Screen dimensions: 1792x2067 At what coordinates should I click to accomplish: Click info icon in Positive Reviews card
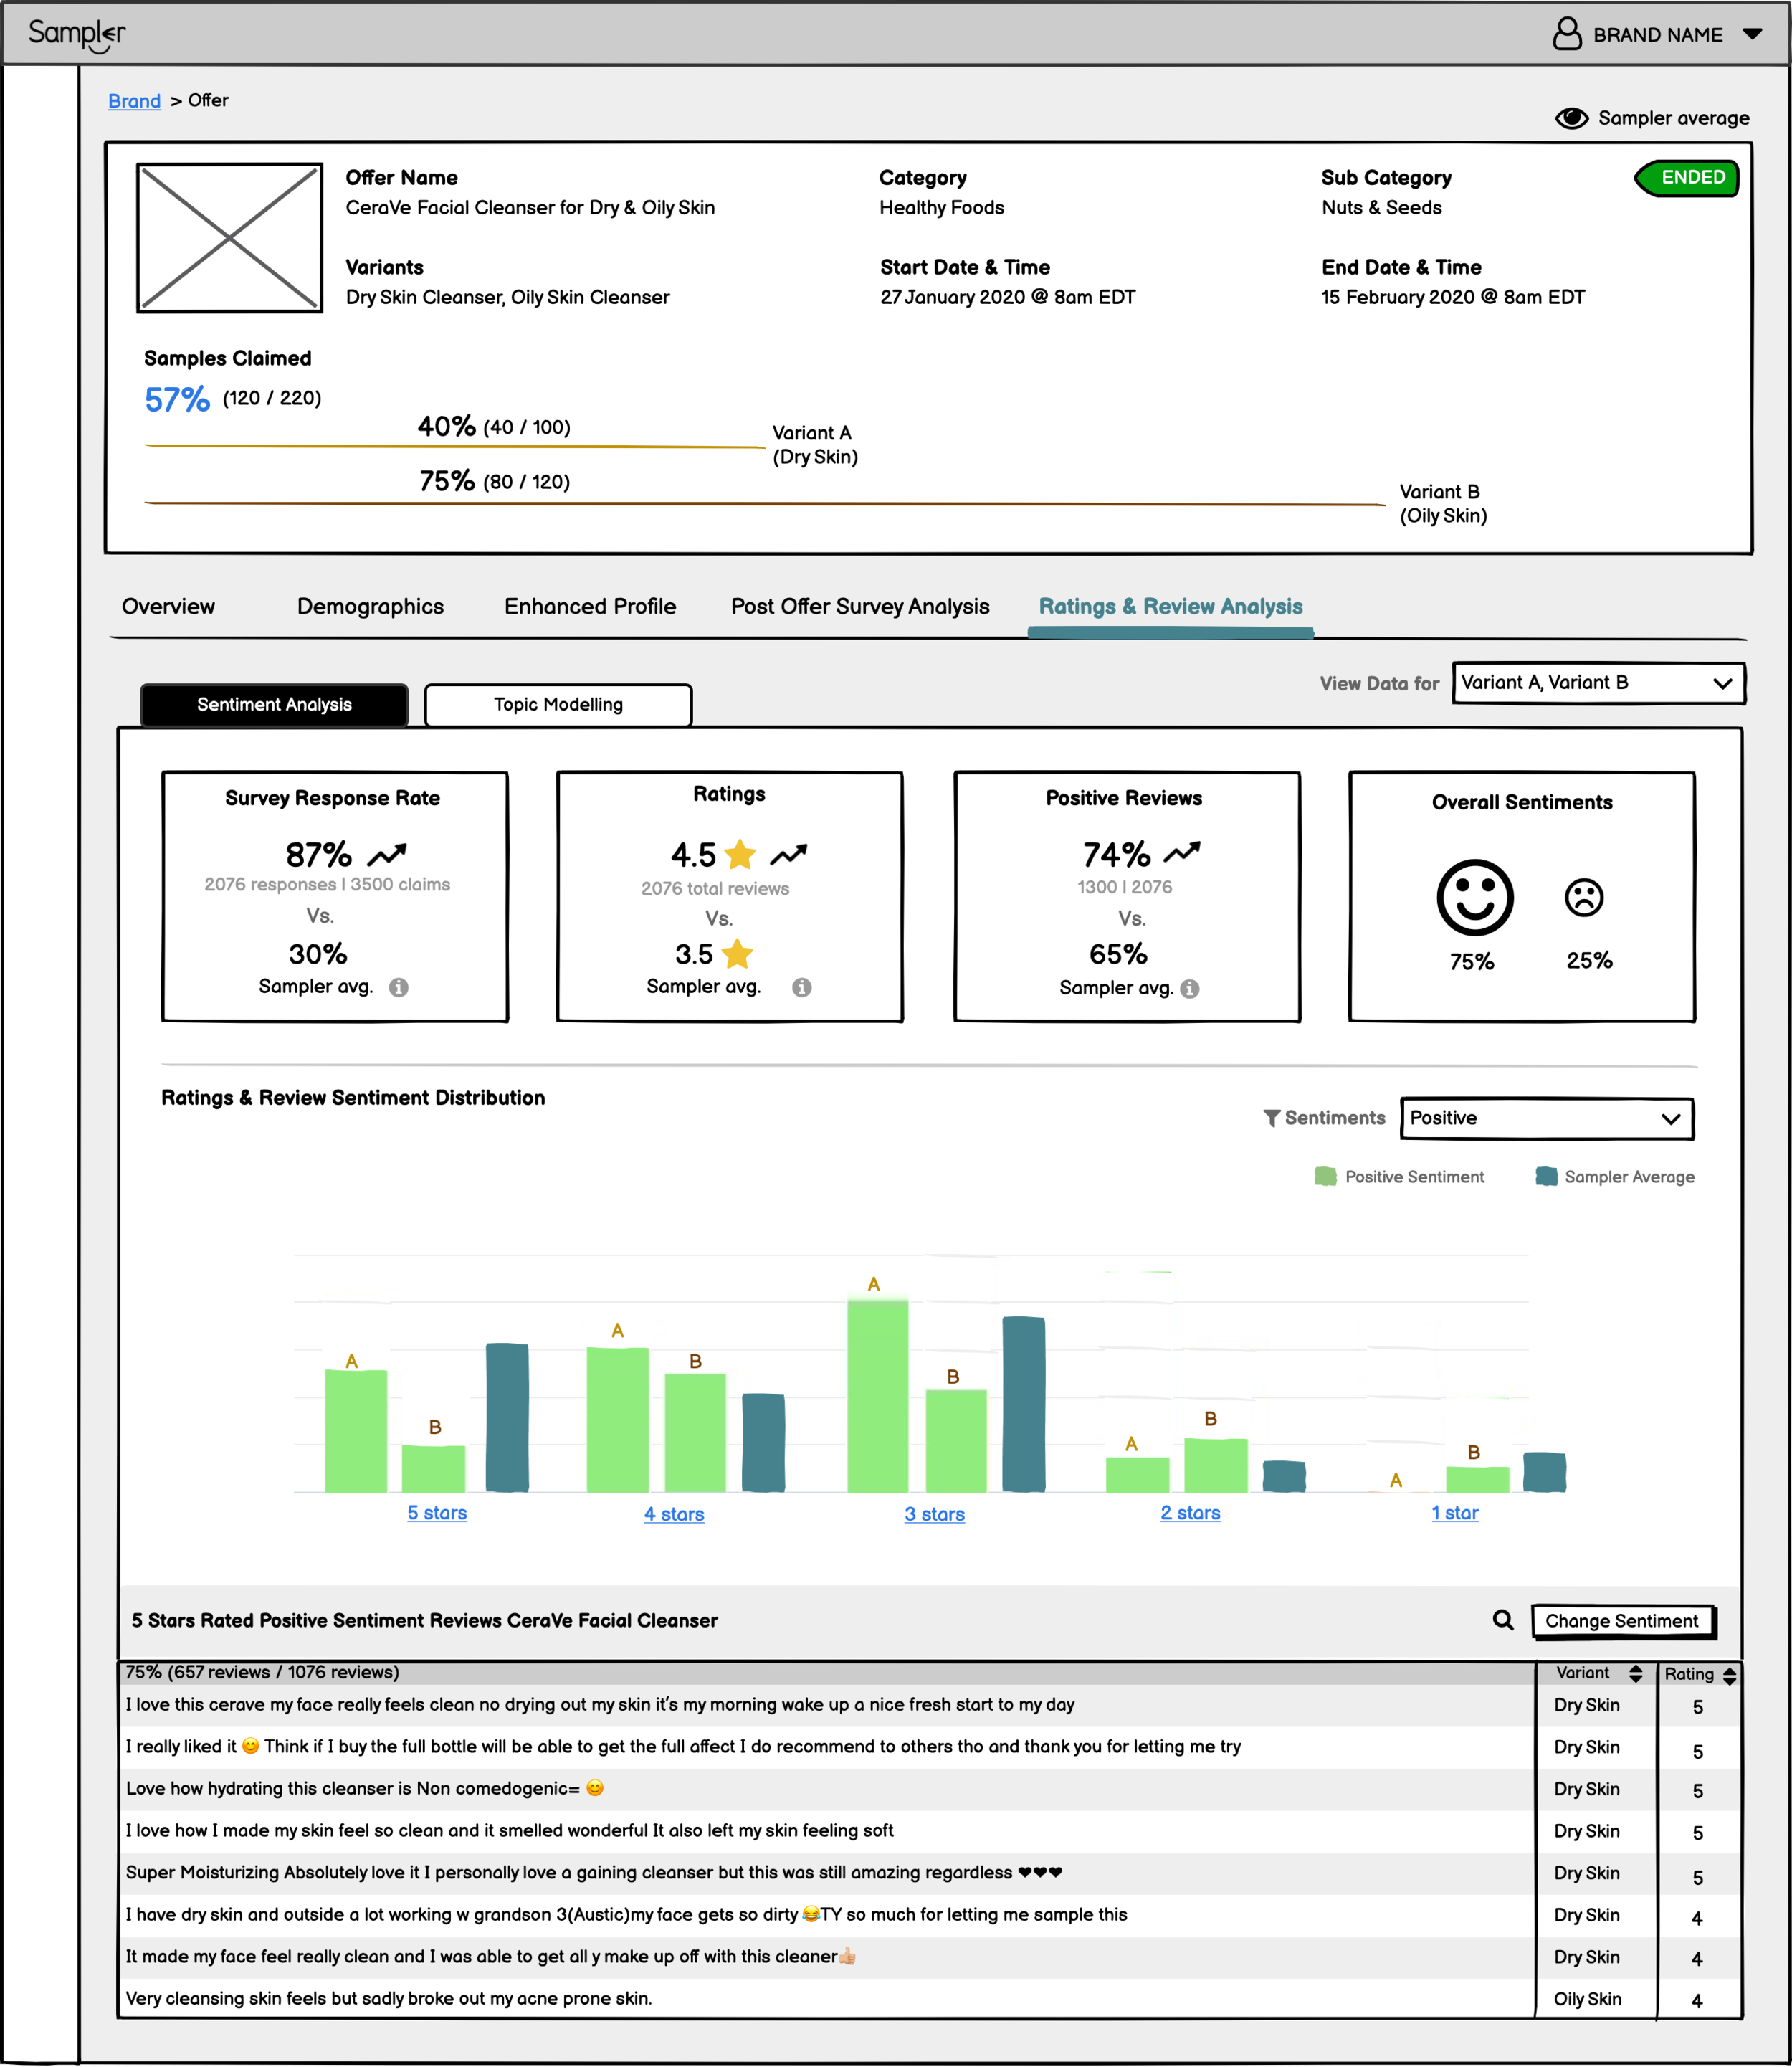click(x=1190, y=988)
